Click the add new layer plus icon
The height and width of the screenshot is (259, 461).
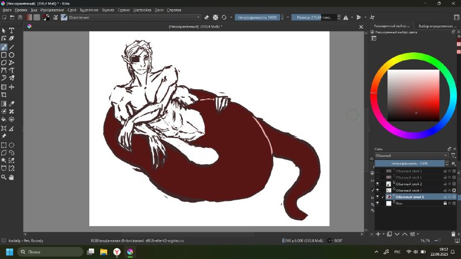[378, 234]
